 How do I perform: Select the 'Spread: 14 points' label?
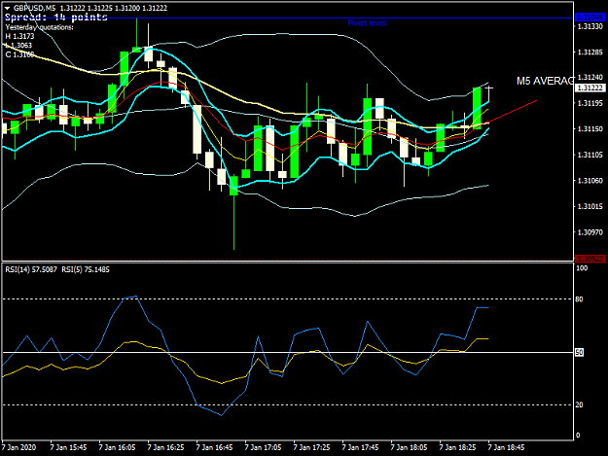[55, 18]
